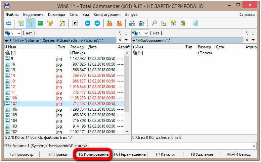Switch to brief file view icon
The width and height of the screenshot is (261, 162).
[x=21, y=23]
